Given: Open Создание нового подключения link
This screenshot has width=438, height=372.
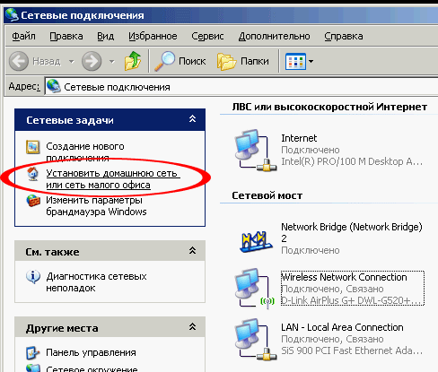Looking at the screenshot, I should click(85, 151).
